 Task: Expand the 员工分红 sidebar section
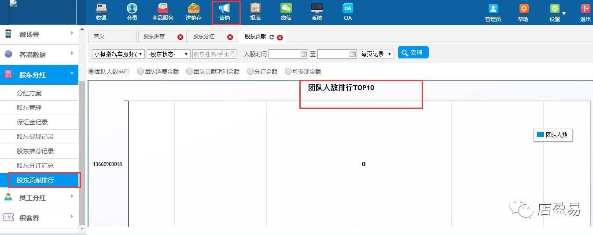tap(39, 198)
